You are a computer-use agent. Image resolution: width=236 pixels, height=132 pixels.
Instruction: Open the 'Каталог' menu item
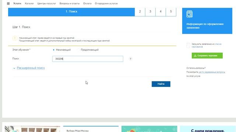pyautogui.click(x=29, y=3)
